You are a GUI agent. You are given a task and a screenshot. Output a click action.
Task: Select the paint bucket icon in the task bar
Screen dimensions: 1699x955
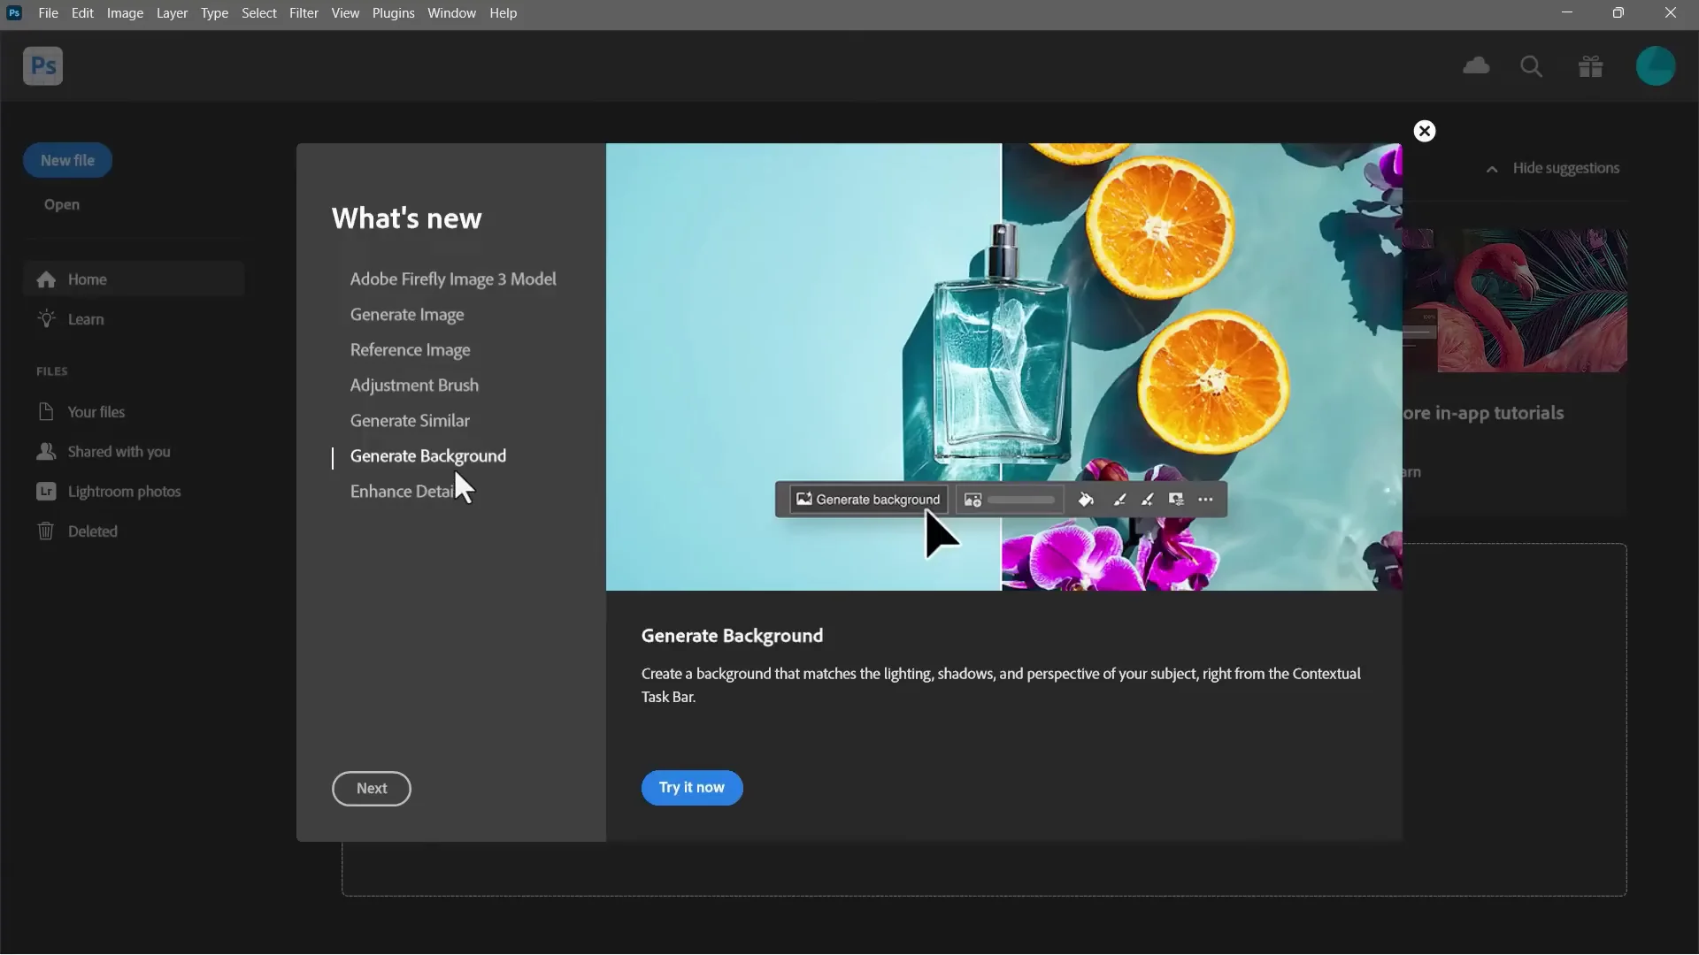1087,500
